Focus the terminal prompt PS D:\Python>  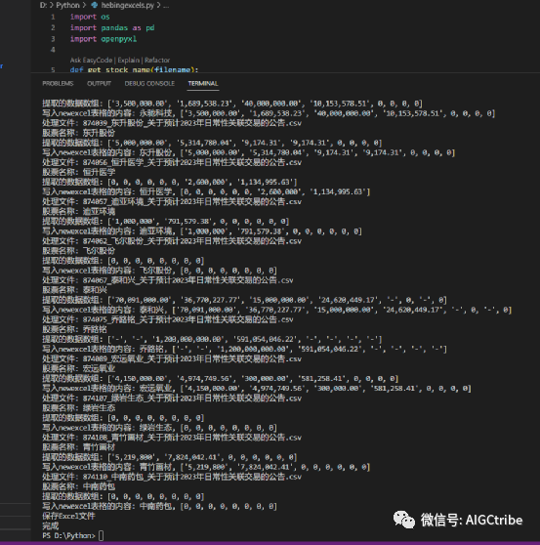tap(68, 535)
